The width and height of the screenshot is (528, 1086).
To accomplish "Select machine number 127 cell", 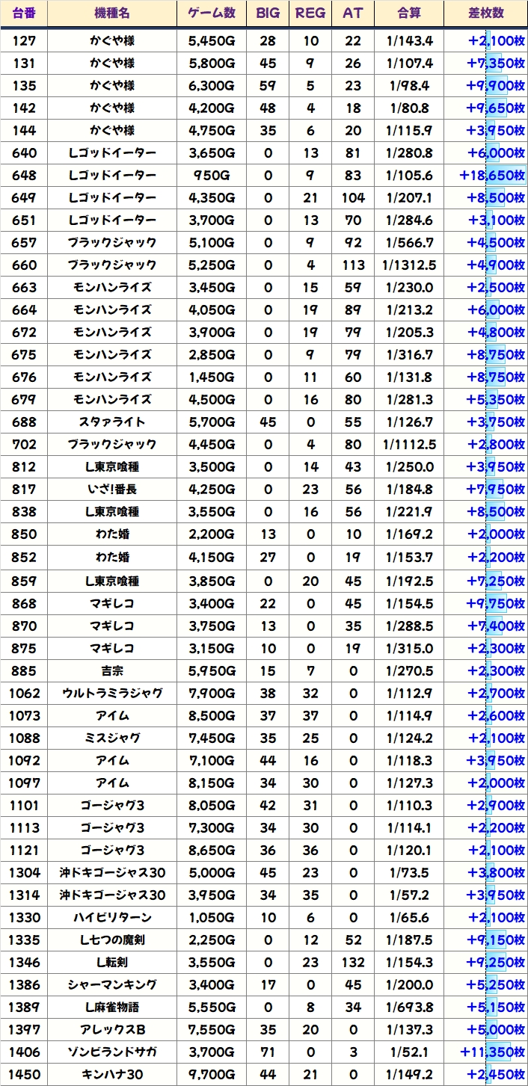I will [x=25, y=40].
